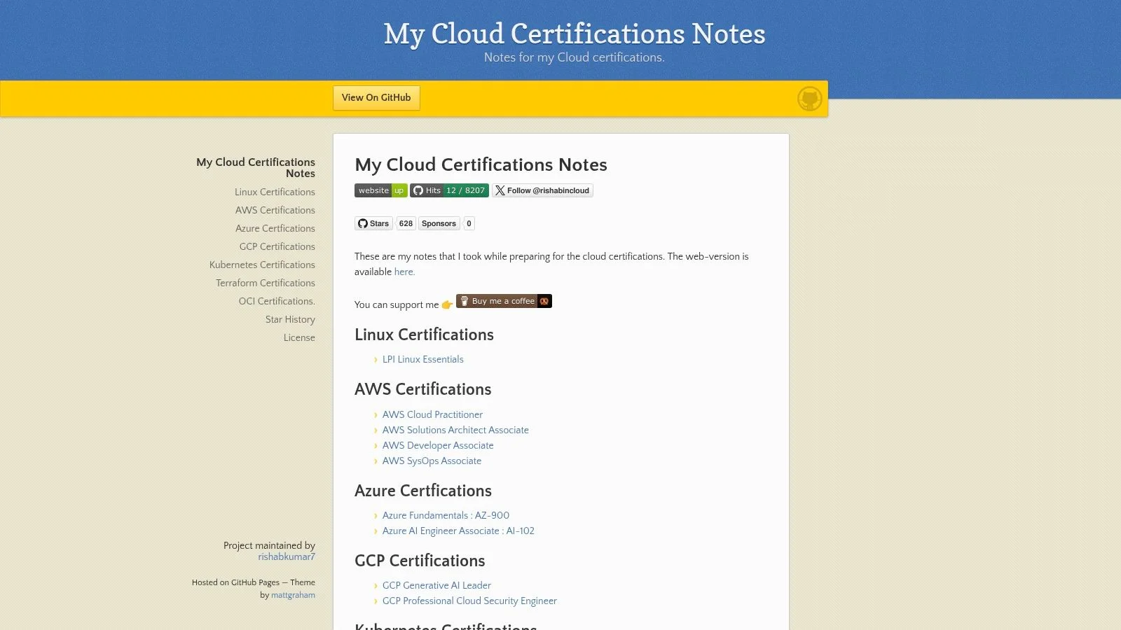This screenshot has height=630, width=1121.
Task: Jump to License in sidebar
Action: click(299, 337)
